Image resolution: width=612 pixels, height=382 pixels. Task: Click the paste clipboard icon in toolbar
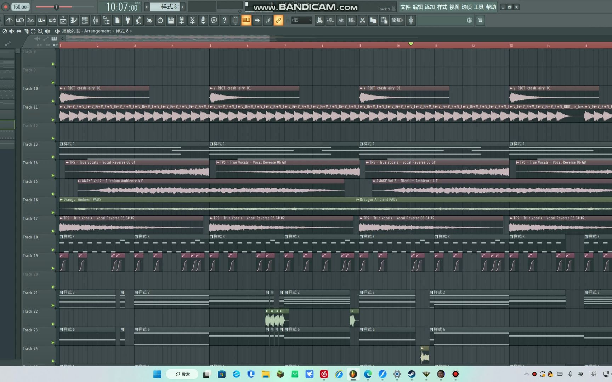[384, 21]
